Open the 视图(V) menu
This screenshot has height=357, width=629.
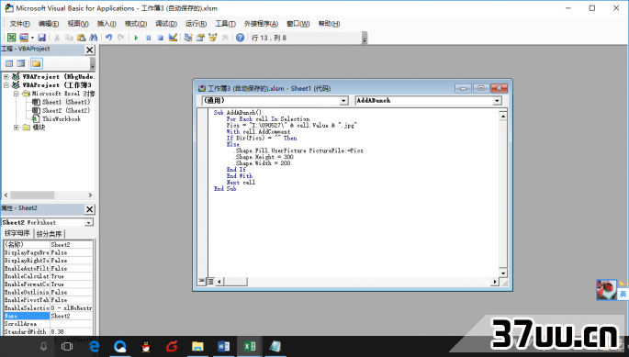[x=78, y=24]
